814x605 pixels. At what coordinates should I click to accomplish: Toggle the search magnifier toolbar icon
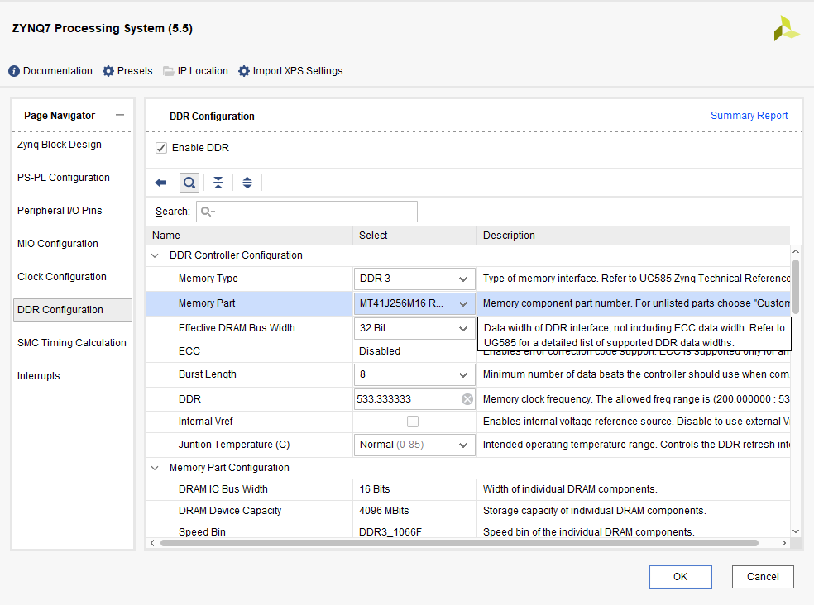(189, 183)
